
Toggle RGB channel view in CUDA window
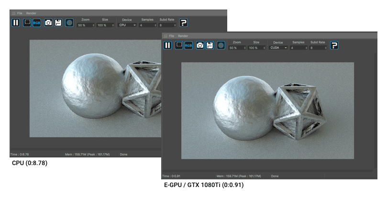[x=188, y=45]
